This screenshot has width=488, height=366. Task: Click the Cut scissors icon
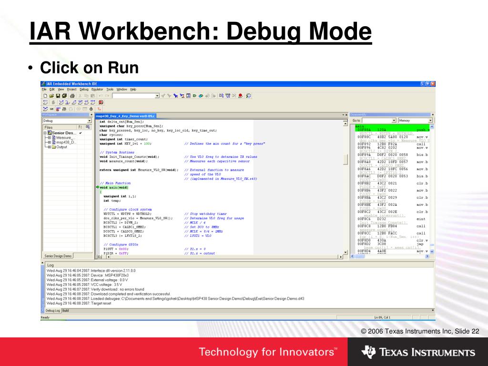pyautogui.click(x=80, y=96)
